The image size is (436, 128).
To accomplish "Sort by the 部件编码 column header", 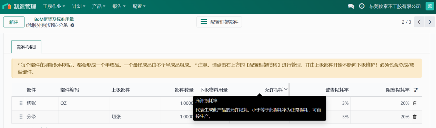I will click(70, 90).
